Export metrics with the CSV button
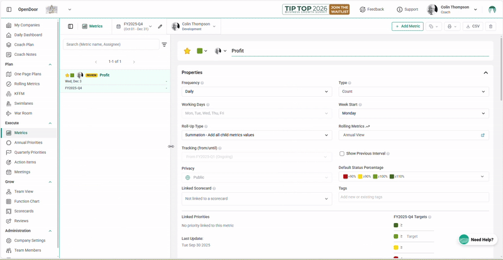This screenshot has height=260, width=503. pyautogui.click(x=472, y=26)
